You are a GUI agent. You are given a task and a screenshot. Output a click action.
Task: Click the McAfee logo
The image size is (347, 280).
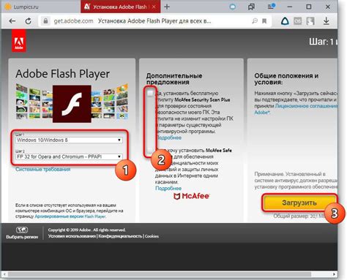click(191, 196)
